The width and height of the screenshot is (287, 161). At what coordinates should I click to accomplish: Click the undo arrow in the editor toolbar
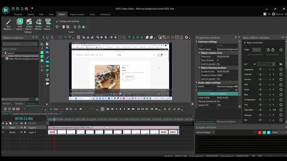pyautogui.click(x=65, y=38)
